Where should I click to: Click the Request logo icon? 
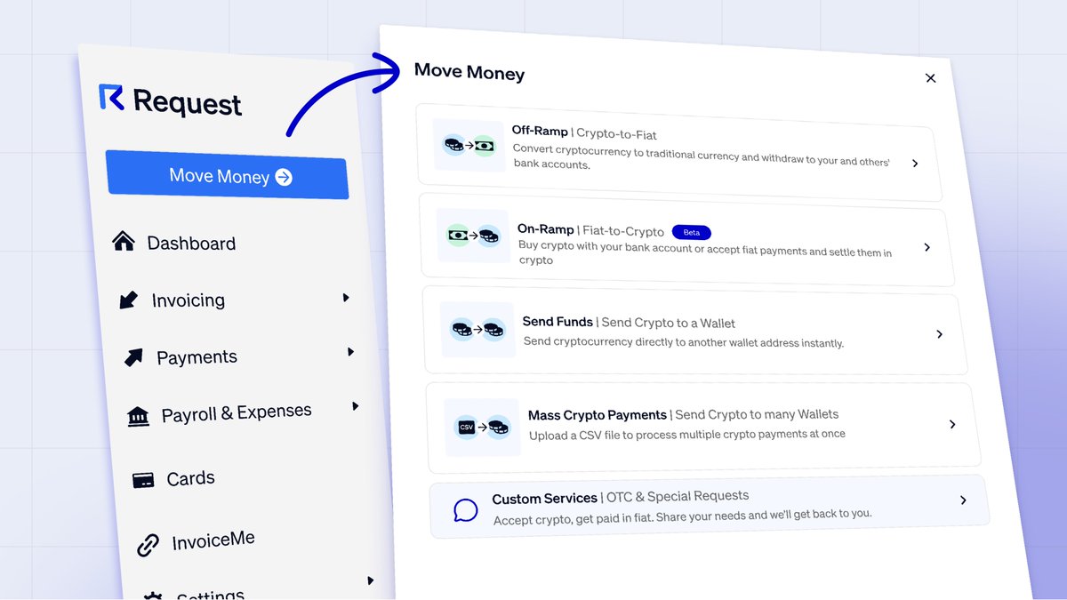click(x=111, y=97)
